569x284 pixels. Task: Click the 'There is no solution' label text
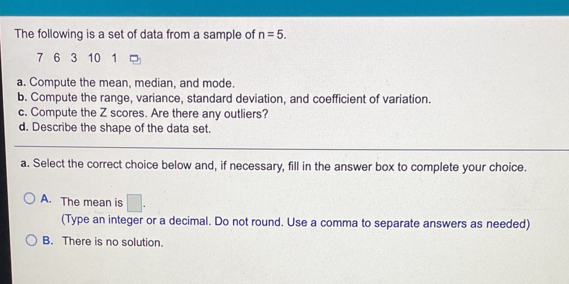[x=112, y=241]
